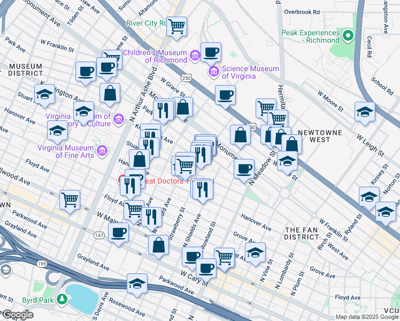Click the MUSEUM DISTRICT neighborhood label
400x321 pixels.
click(x=26, y=70)
